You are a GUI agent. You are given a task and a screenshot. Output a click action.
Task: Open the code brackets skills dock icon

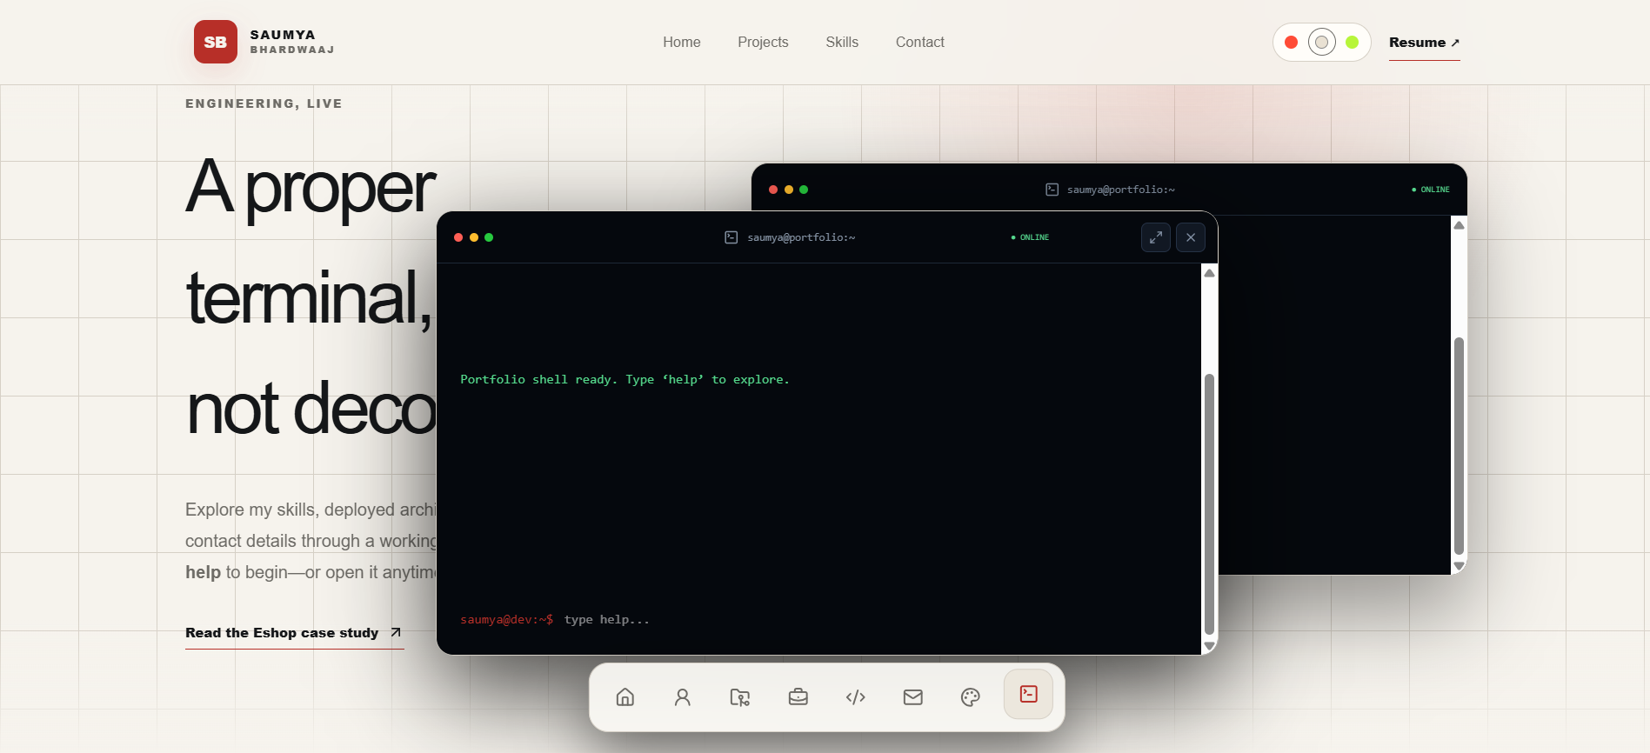855,696
